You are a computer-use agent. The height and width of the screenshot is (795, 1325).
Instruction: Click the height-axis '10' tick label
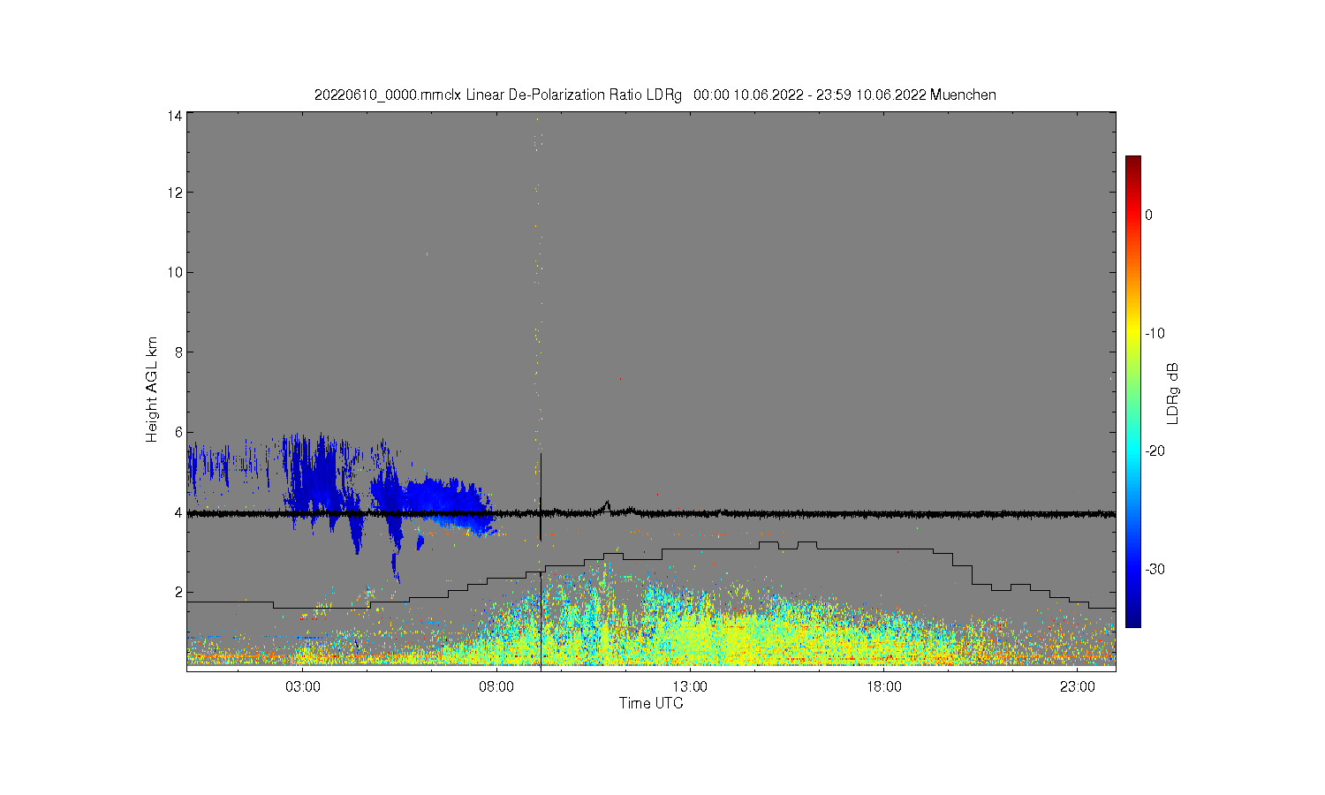(175, 272)
